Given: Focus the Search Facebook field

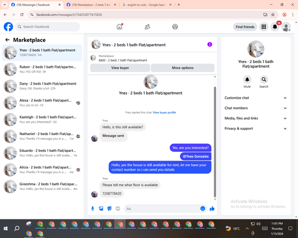Looking at the screenshot, I should coord(48,27).
